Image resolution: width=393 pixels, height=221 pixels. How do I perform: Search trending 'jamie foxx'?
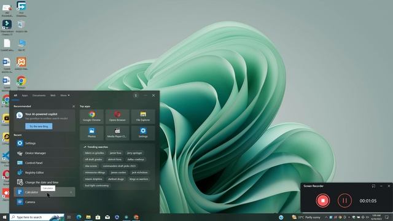[115, 153]
